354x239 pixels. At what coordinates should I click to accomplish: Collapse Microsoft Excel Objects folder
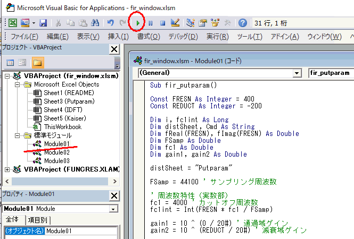pyautogui.click(x=17, y=84)
